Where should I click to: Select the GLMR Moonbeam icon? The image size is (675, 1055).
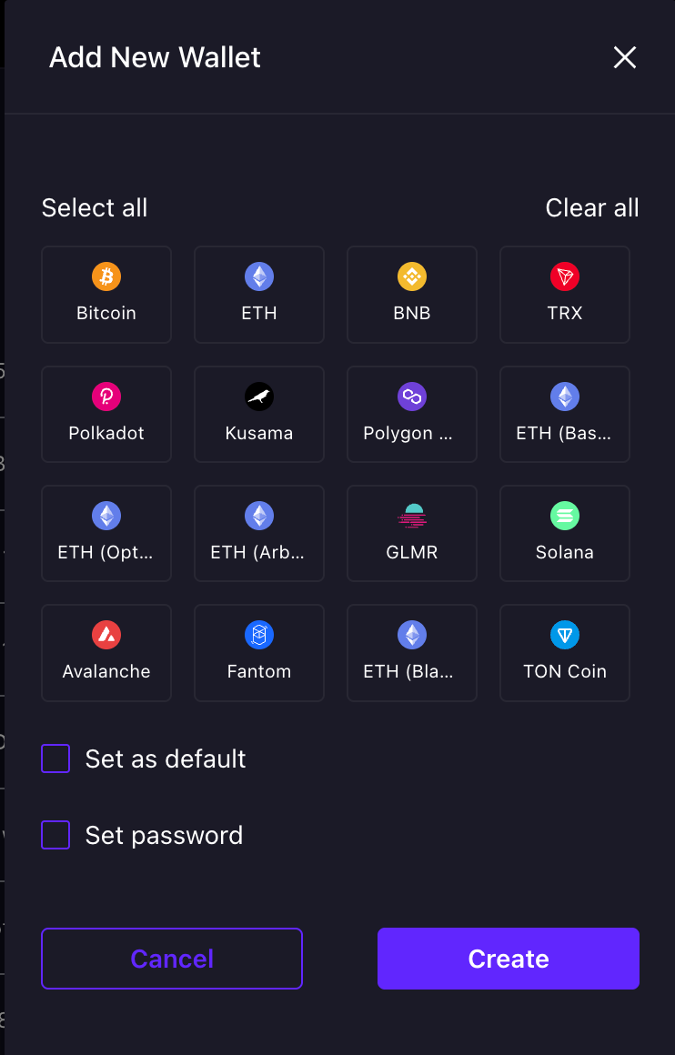pos(412,517)
